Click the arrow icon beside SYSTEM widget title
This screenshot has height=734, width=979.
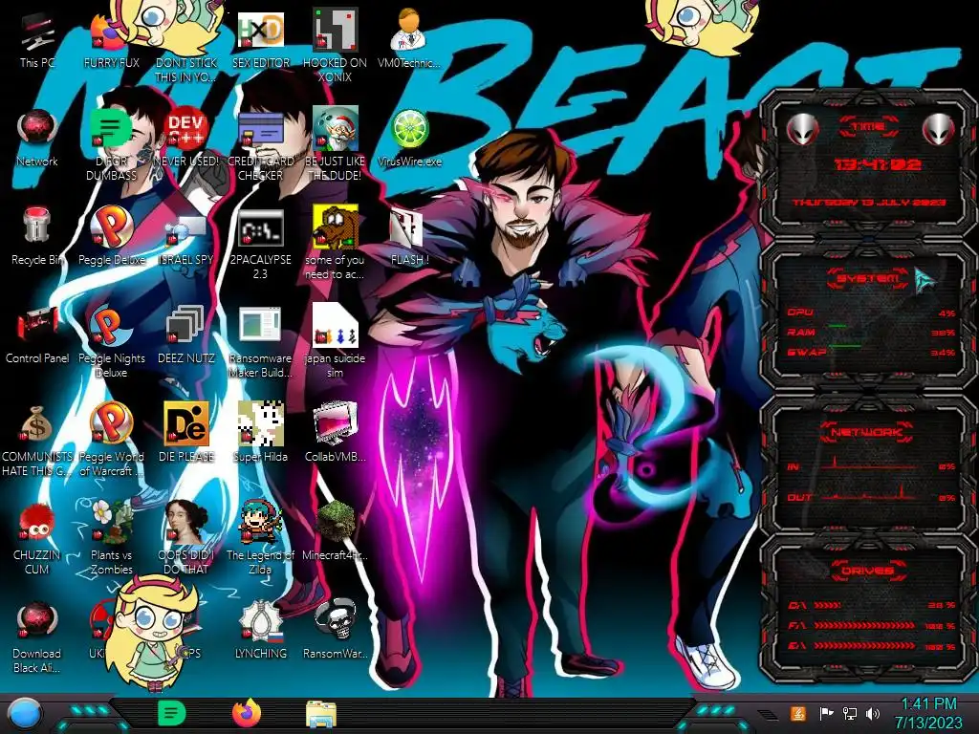[925, 280]
